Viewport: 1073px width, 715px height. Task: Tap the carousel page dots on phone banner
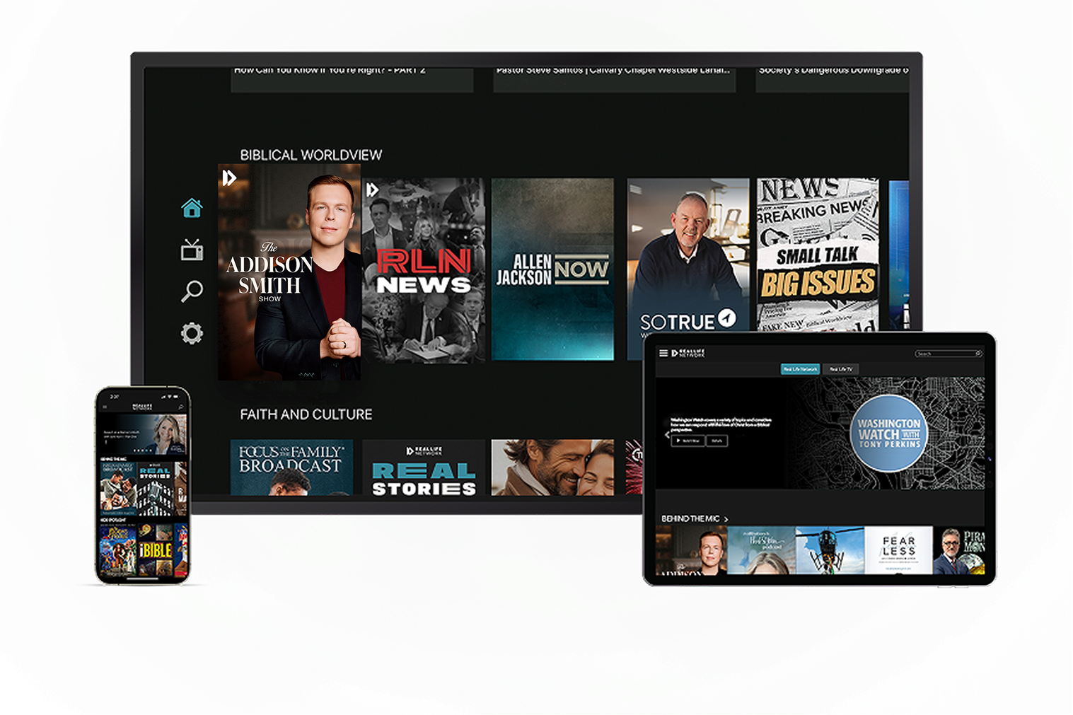142,450
